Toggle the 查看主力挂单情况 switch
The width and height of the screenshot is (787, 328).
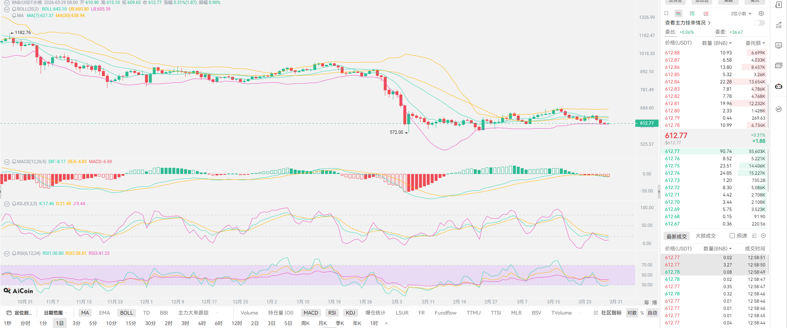click(x=759, y=23)
